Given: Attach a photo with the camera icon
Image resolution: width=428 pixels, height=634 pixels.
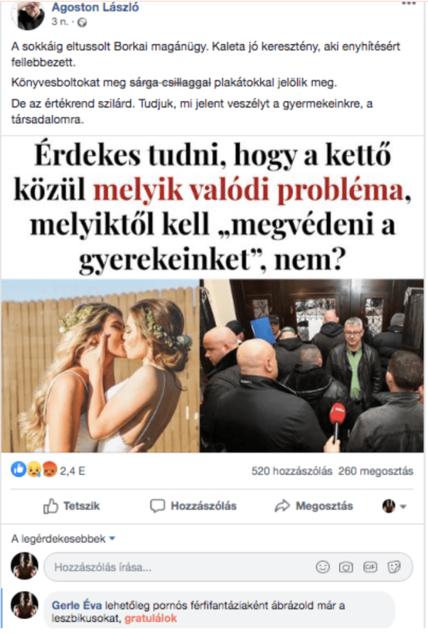Looking at the screenshot, I should pos(346,567).
